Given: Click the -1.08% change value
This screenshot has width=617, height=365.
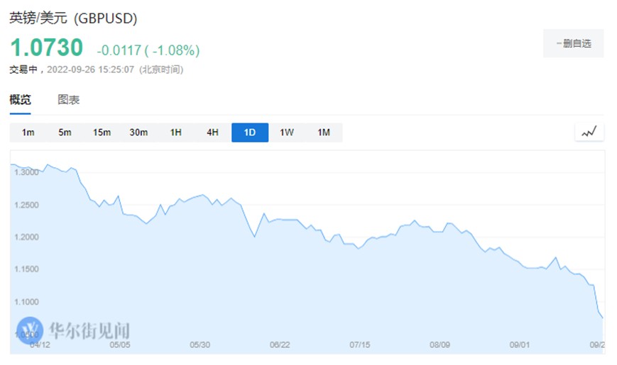Looking at the screenshot, I should click(x=175, y=50).
